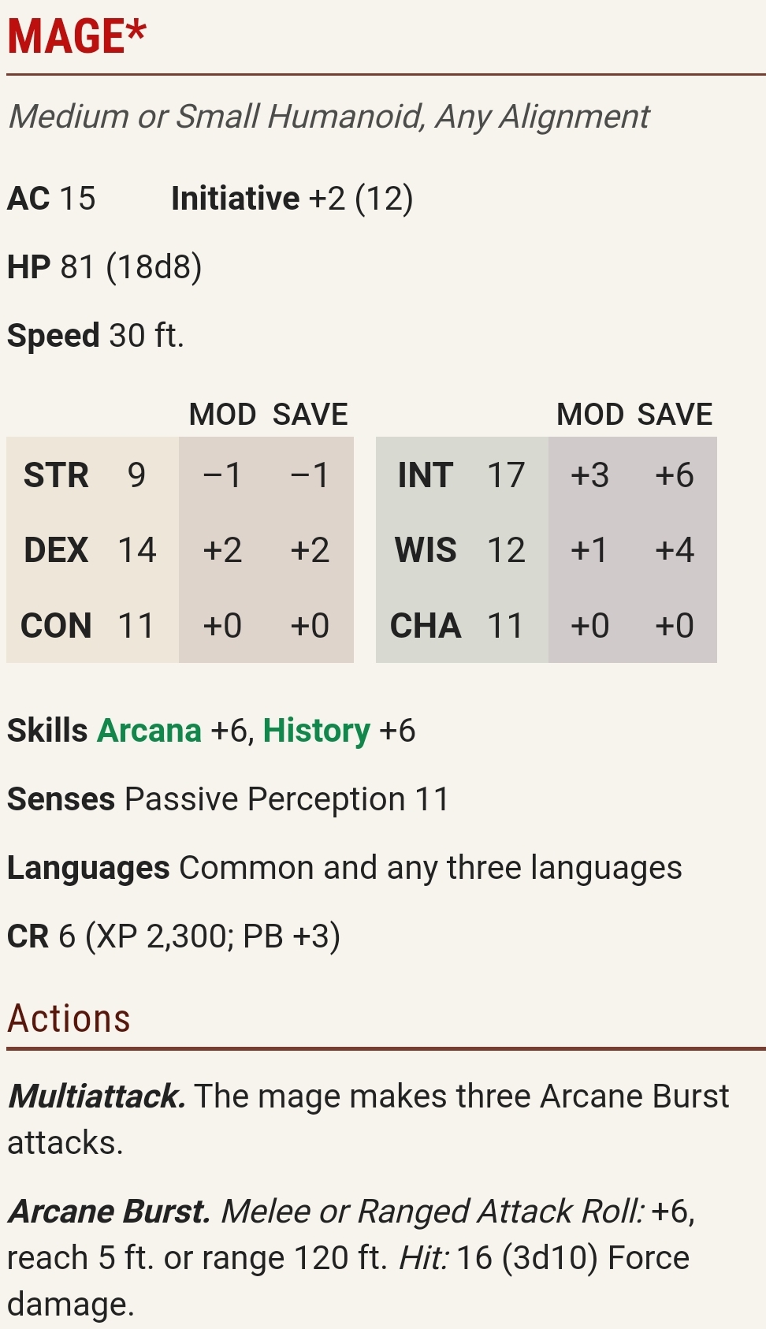The width and height of the screenshot is (766, 1329).
Task: Click the Languages line
Action: 344,868
